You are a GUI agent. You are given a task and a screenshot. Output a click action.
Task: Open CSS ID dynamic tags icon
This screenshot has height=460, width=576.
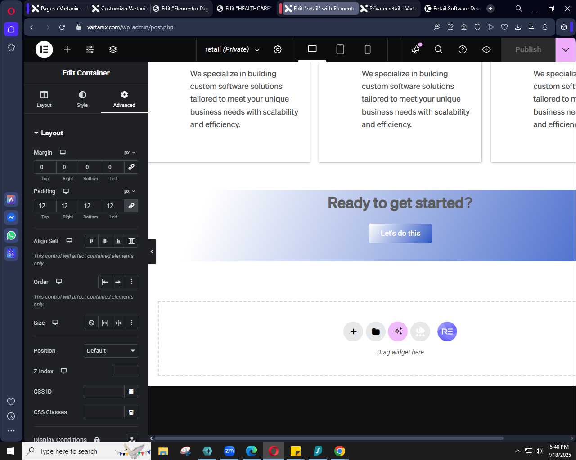tap(131, 392)
